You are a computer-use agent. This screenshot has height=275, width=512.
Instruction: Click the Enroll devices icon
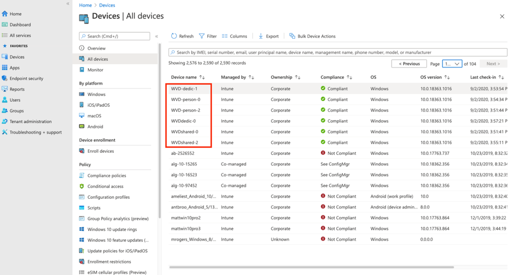81,151
